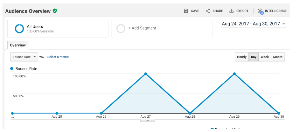The image size is (300, 132).
Task: Click the Bounce Rate legend dot
Action: pos(12,68)
